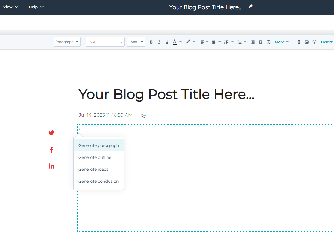Toggle bold formatting
The image size is (334, 232).
[x=151, y=42]
